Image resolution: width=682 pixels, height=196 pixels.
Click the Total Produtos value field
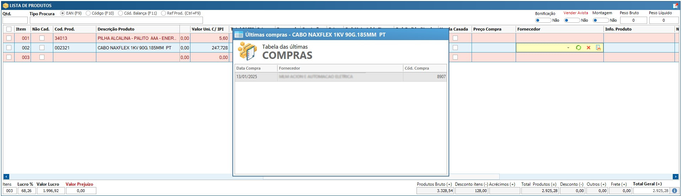[x=539, y=191]
